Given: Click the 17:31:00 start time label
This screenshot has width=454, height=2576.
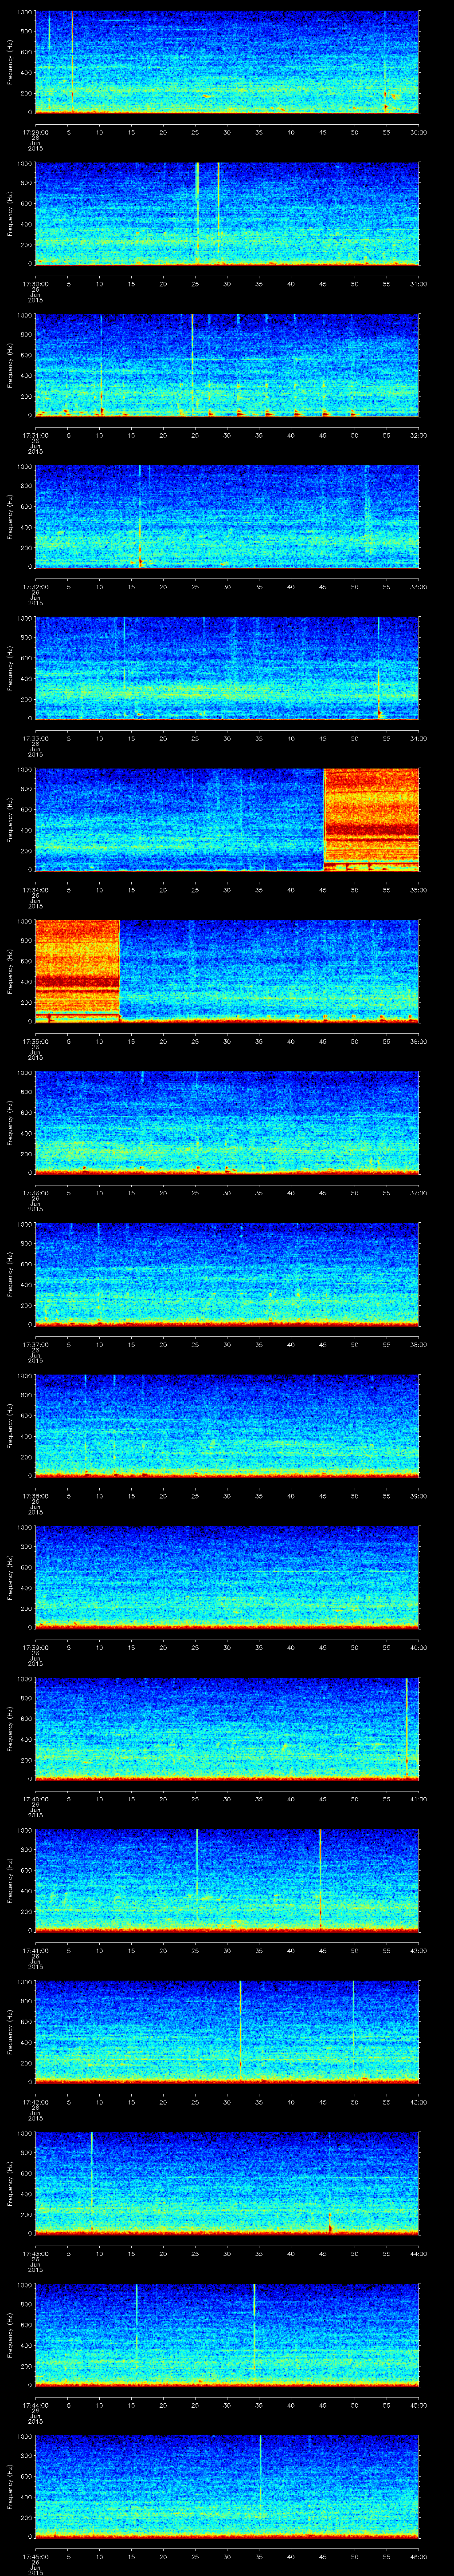Looking at the screenshot, I should [35, 434].
